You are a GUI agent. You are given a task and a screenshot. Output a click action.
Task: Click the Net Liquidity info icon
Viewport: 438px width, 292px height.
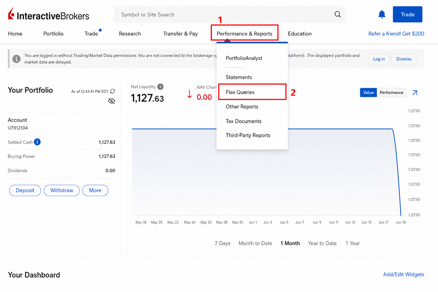[161, 87]
